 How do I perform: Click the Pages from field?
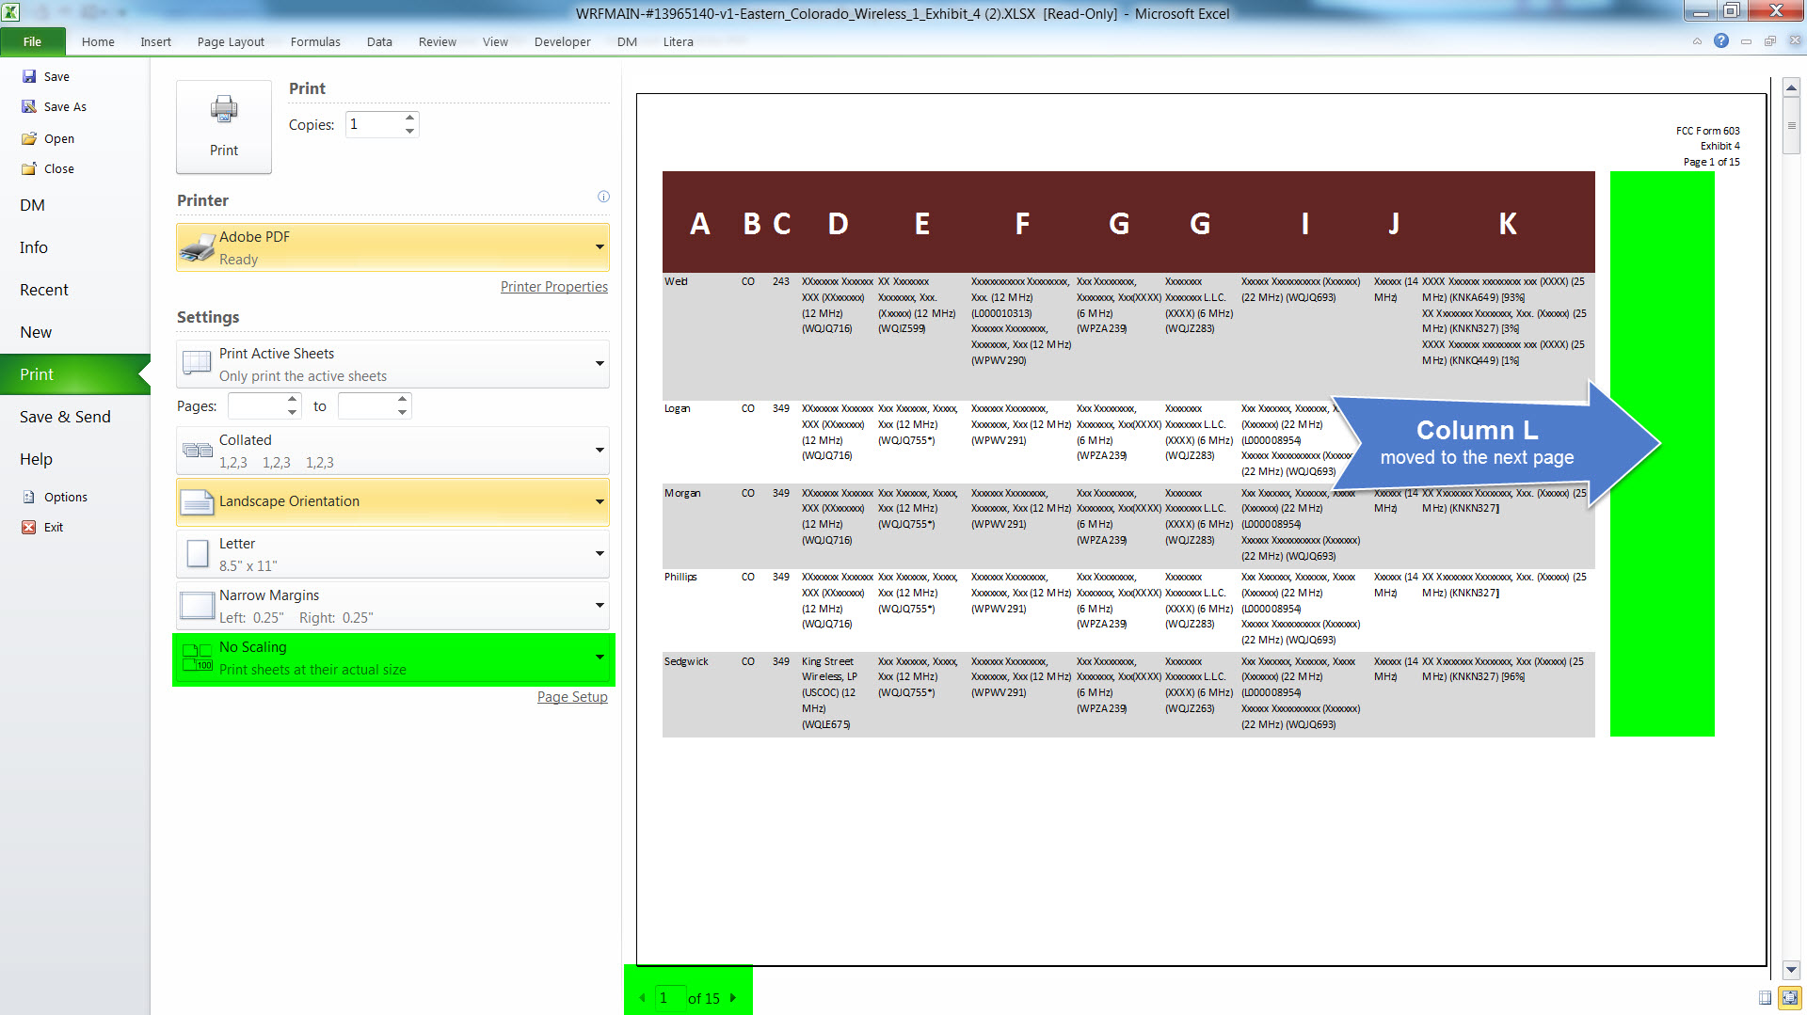[256, 406]
